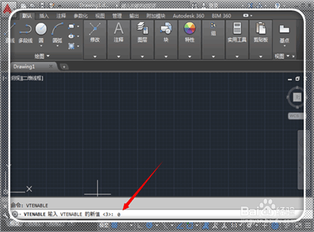
Task: Switch to the Insert (插入) ribbon tab
Action: pos(44,16)
